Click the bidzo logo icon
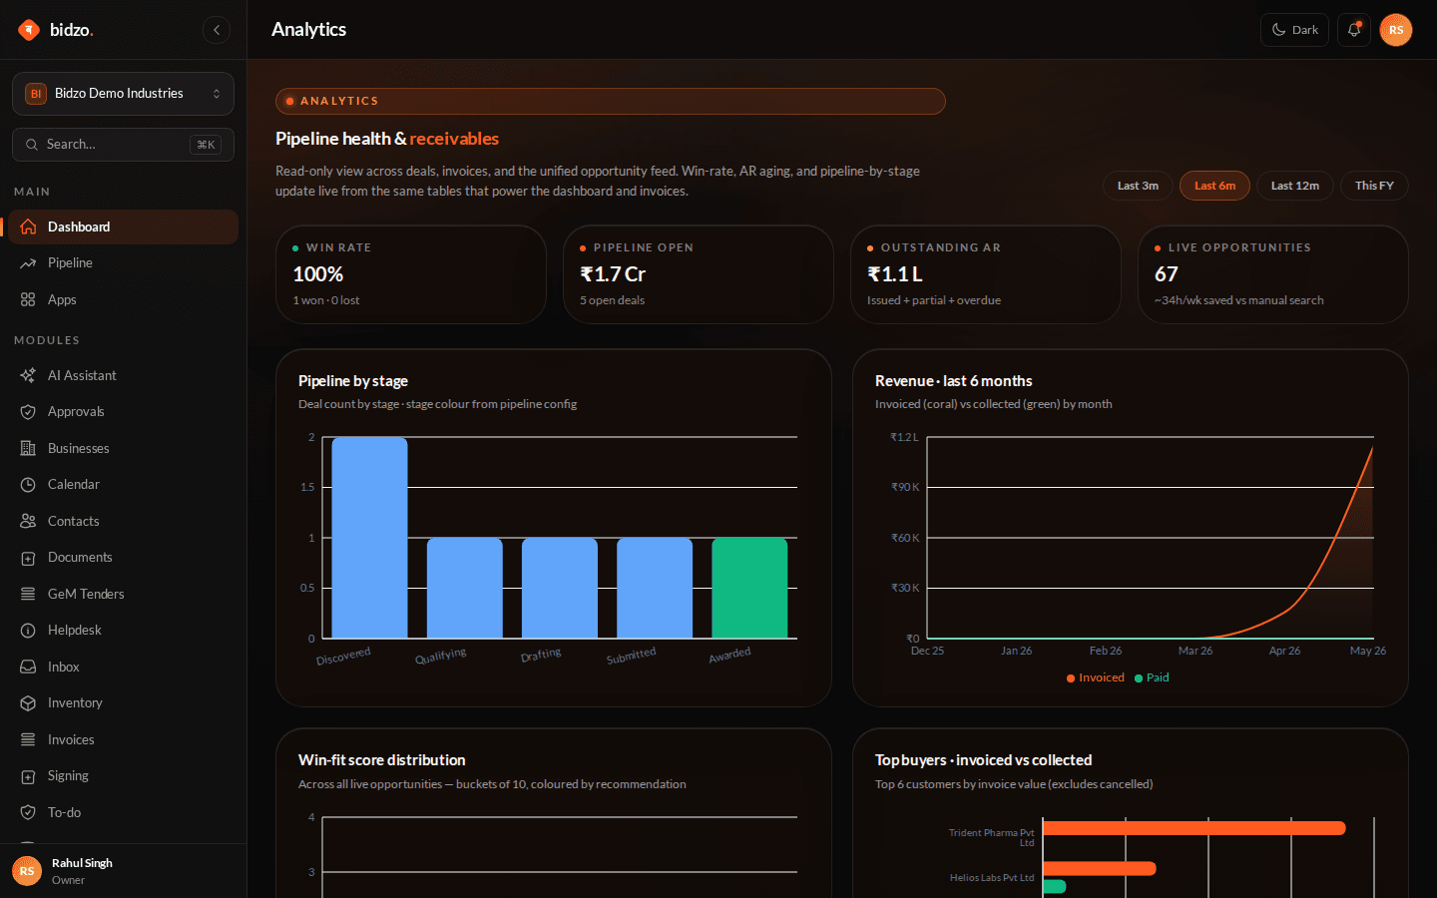 coord(29,30)
